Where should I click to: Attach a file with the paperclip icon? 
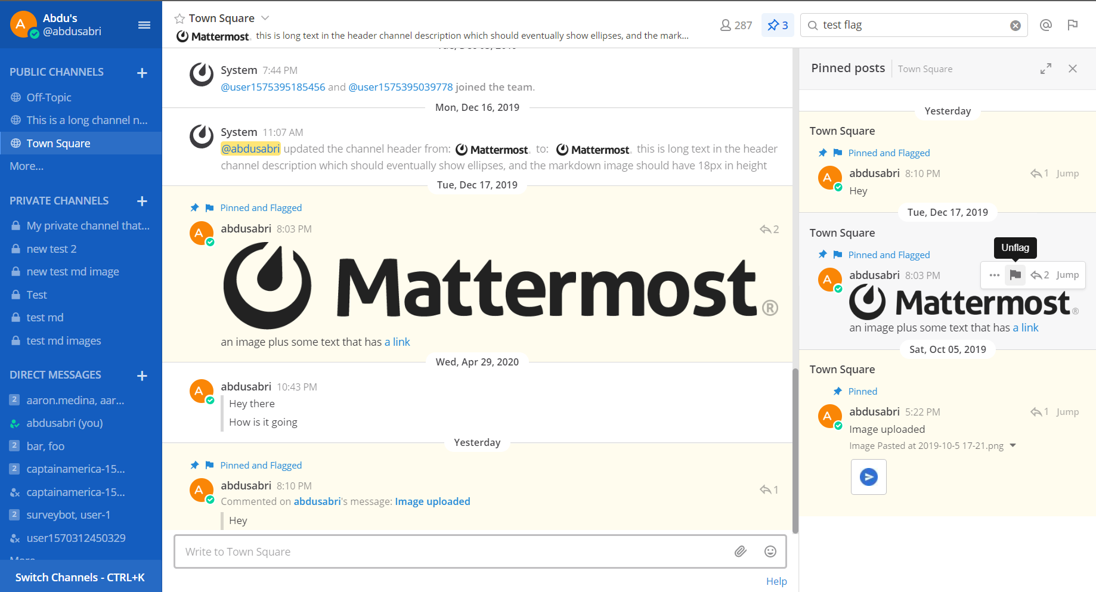(x=740, y=551)
